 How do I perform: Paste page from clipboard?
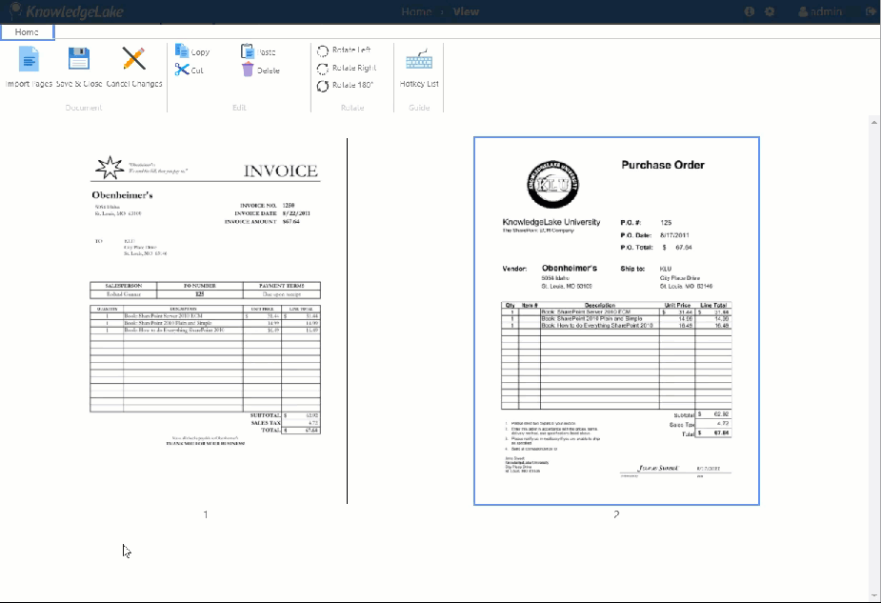coord(258,51)
